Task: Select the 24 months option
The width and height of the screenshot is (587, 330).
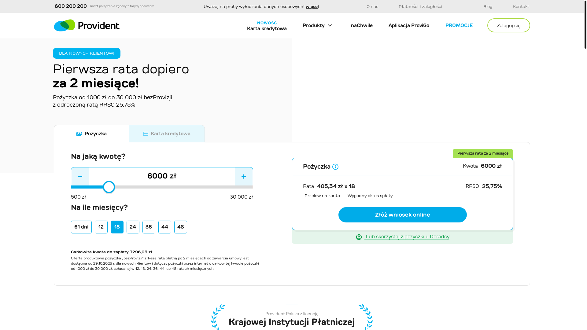Action: click(x=133, y=227)
